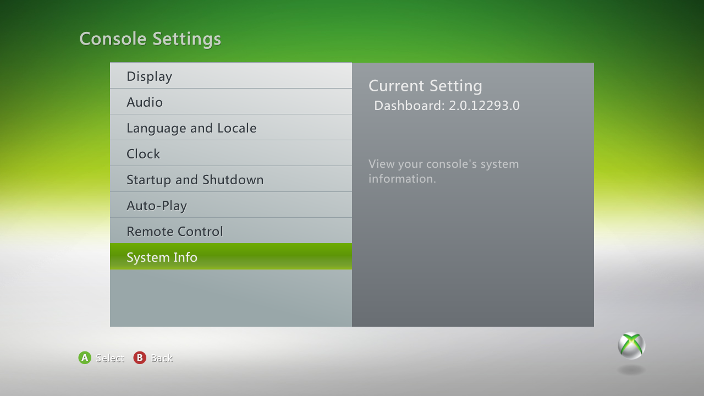Click the Xbox guide orb logo
Viewport: 704px width, 396px height.
click(x=631, y=345)
